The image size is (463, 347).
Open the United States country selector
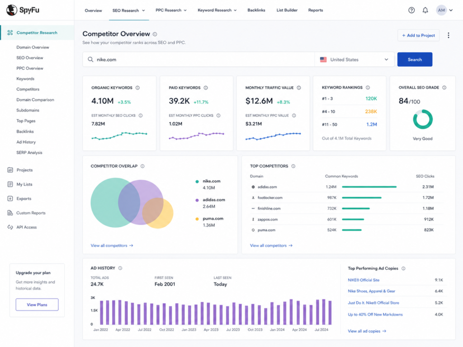pos(354,60)
